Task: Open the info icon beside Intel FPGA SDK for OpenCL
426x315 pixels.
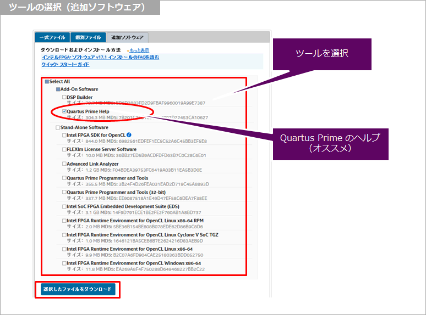Action: 129,135
